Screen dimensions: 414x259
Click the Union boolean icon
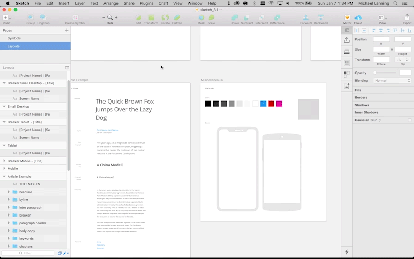coord(234,18)
